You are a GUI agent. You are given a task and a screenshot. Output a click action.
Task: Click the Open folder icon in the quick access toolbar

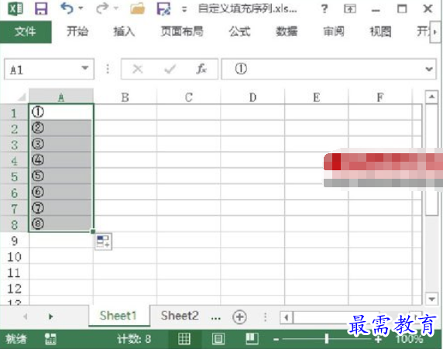(138, 9)
